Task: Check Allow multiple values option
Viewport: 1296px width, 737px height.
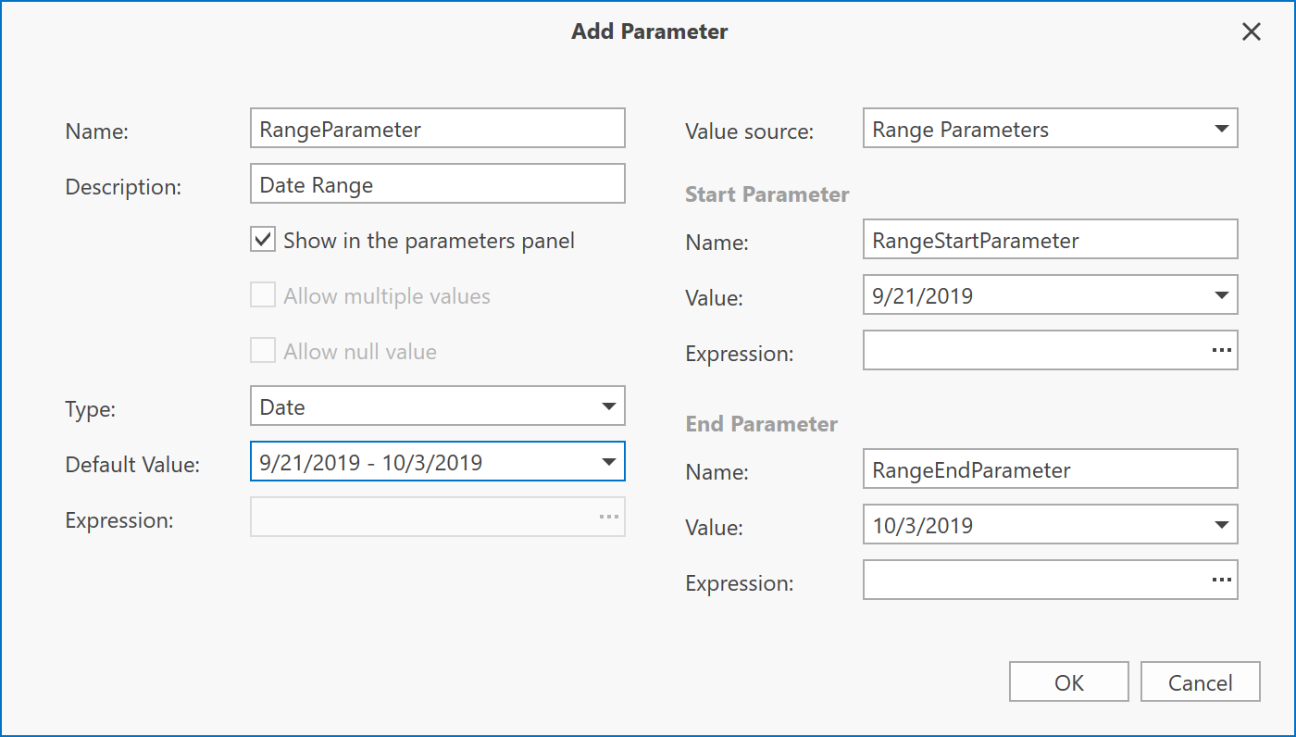Action: pos(264,296)
